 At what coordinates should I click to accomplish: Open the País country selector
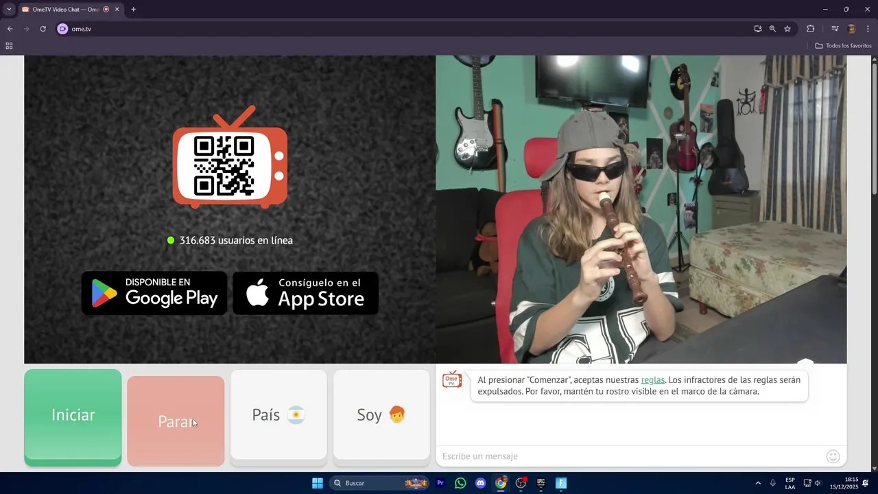pyautogui.click(x=278, y=415)
